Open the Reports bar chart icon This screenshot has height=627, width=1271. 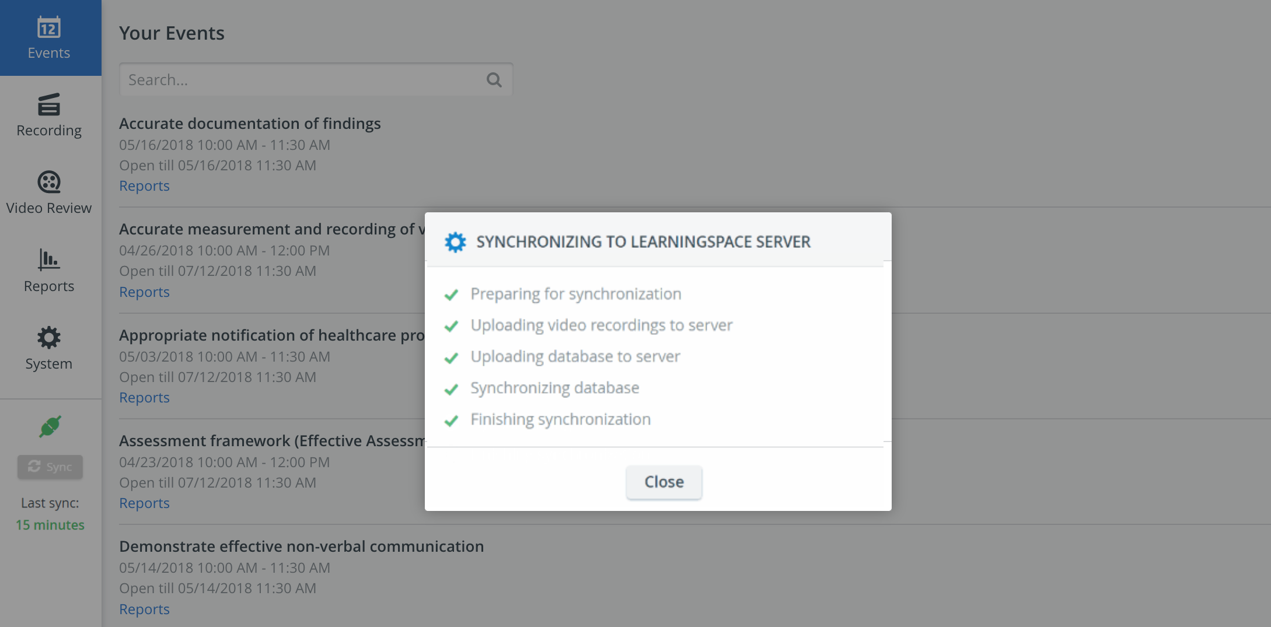[49, 260]
